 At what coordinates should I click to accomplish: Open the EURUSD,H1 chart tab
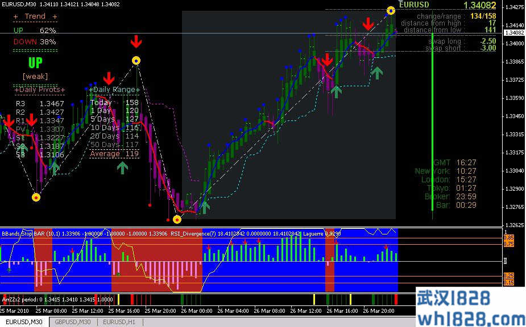click(119, 322)
